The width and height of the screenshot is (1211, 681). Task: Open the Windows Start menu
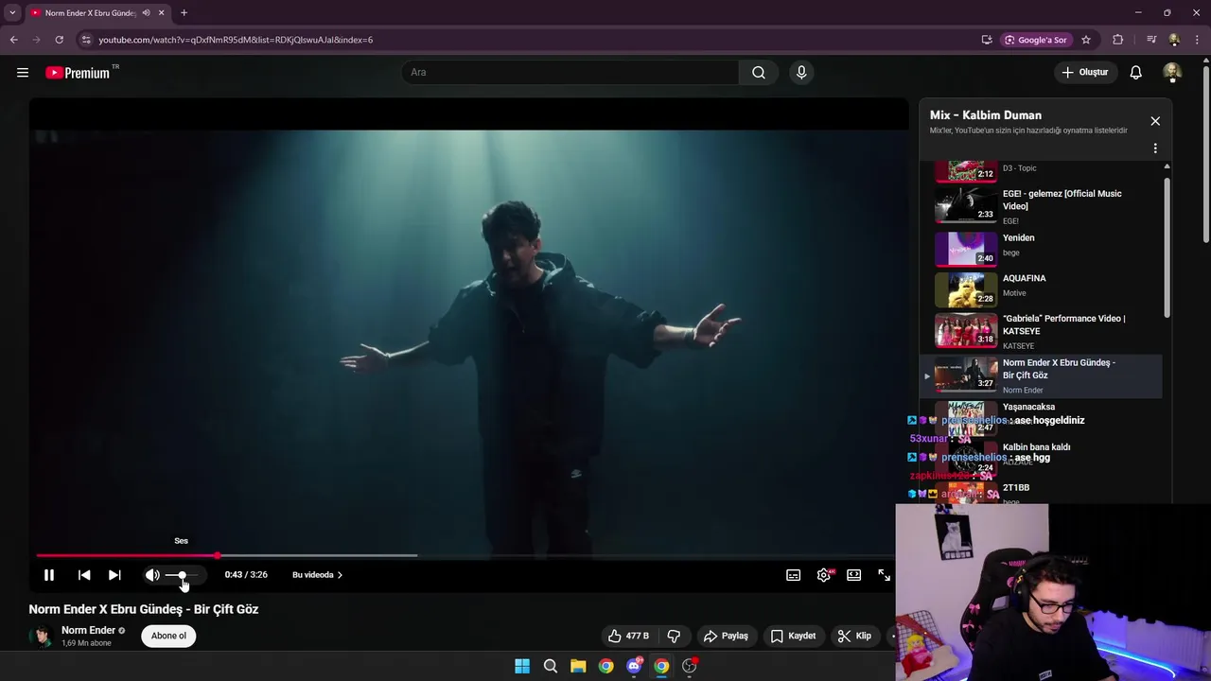coord(522,666)
